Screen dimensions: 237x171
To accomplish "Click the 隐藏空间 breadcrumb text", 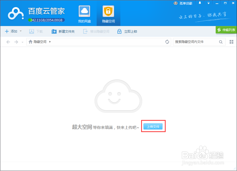I will [40, 42].
